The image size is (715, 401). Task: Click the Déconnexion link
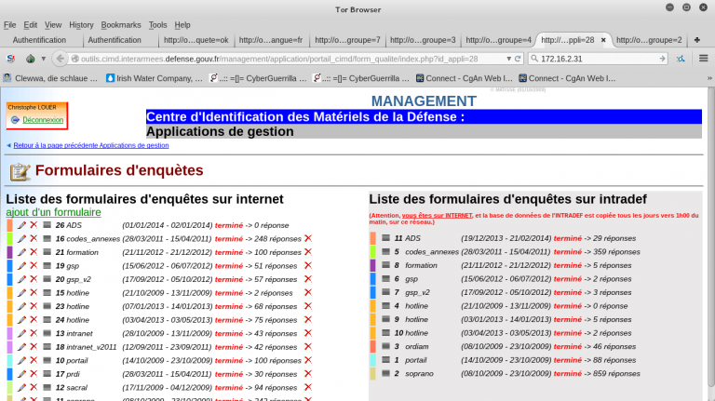[43, 120]
